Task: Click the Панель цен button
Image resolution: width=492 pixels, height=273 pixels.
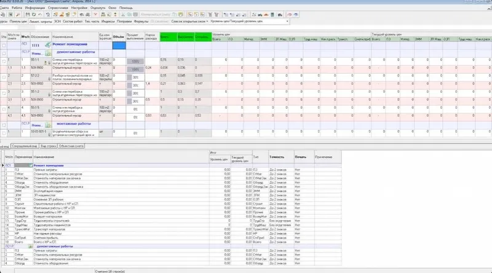Action: pos(18,22)
